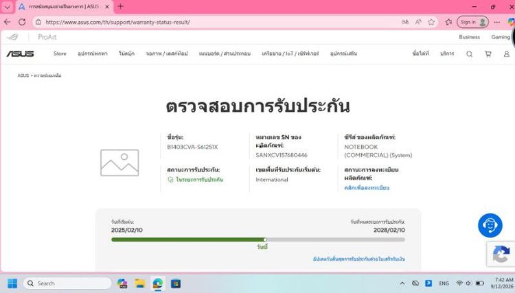Open the blue link below the warranty progress bar
This screenshot has width=515, height=293.
359,259
